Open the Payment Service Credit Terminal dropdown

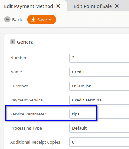(99, 100)
